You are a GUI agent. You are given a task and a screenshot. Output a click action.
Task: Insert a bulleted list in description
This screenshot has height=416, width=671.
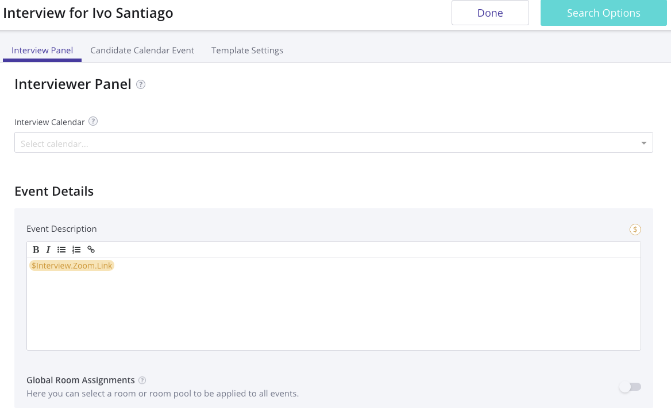tap(61, 250)
